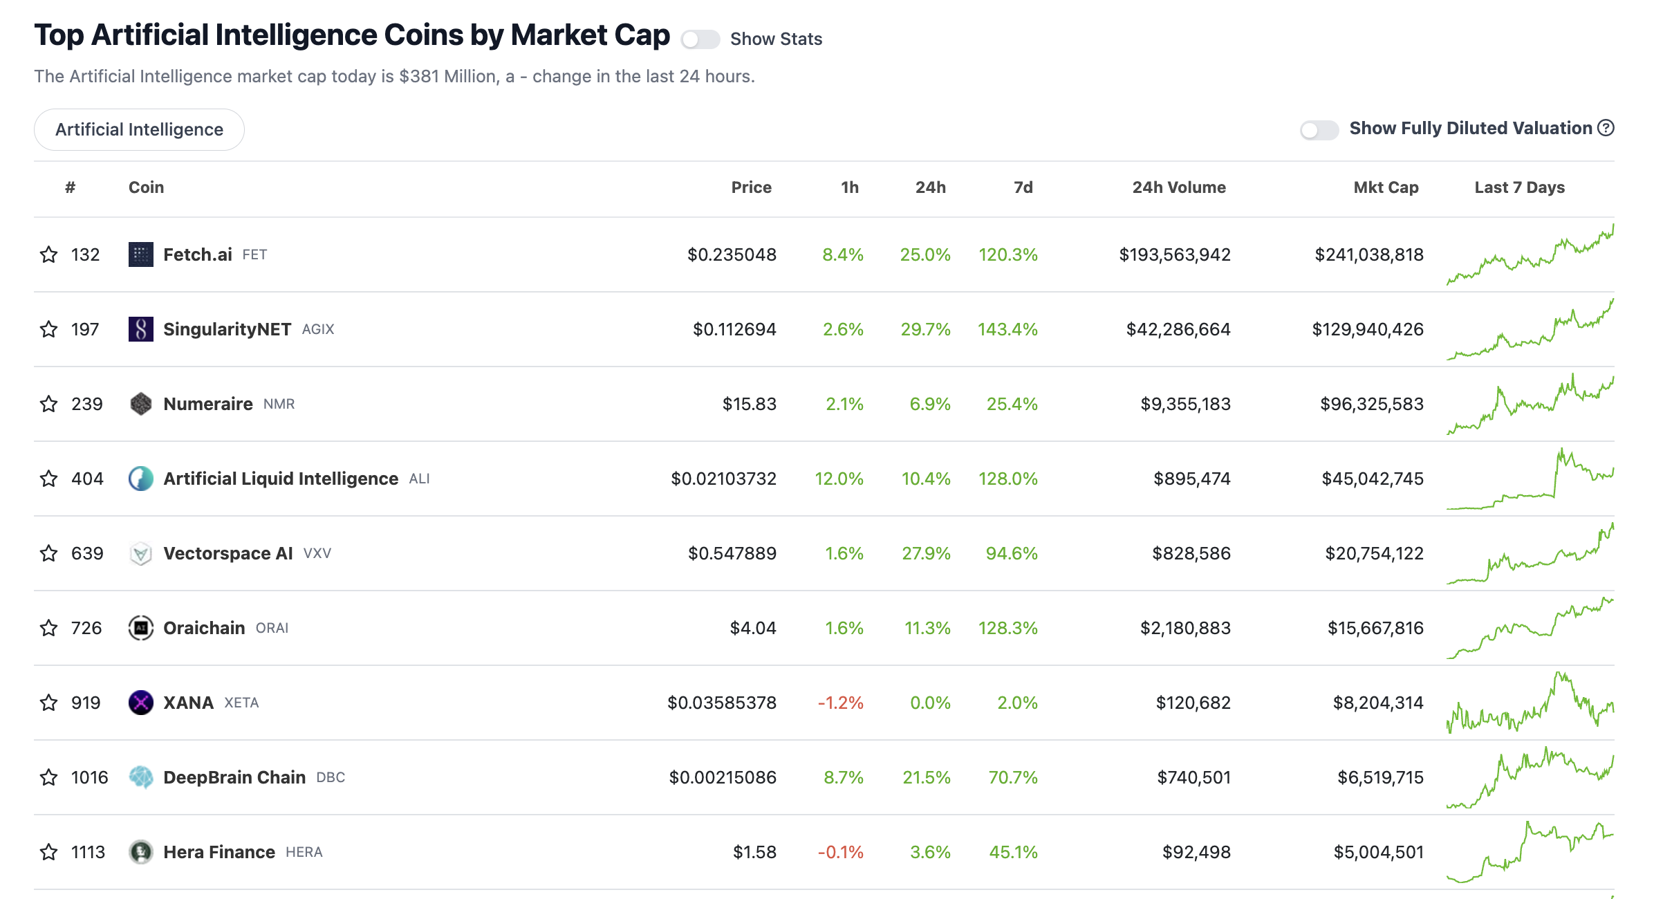1654x899 pixels.
Task: Click Numeraire 24h volume $9,355,183
Action: click(x=1185, y=404)
